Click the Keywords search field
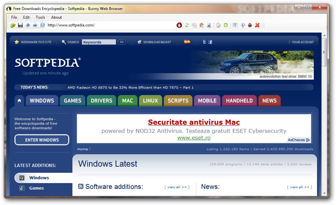 tap(99, 42)
